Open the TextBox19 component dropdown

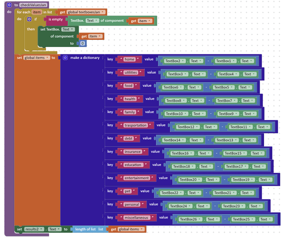pyautogui.click(x=252, y=180)
